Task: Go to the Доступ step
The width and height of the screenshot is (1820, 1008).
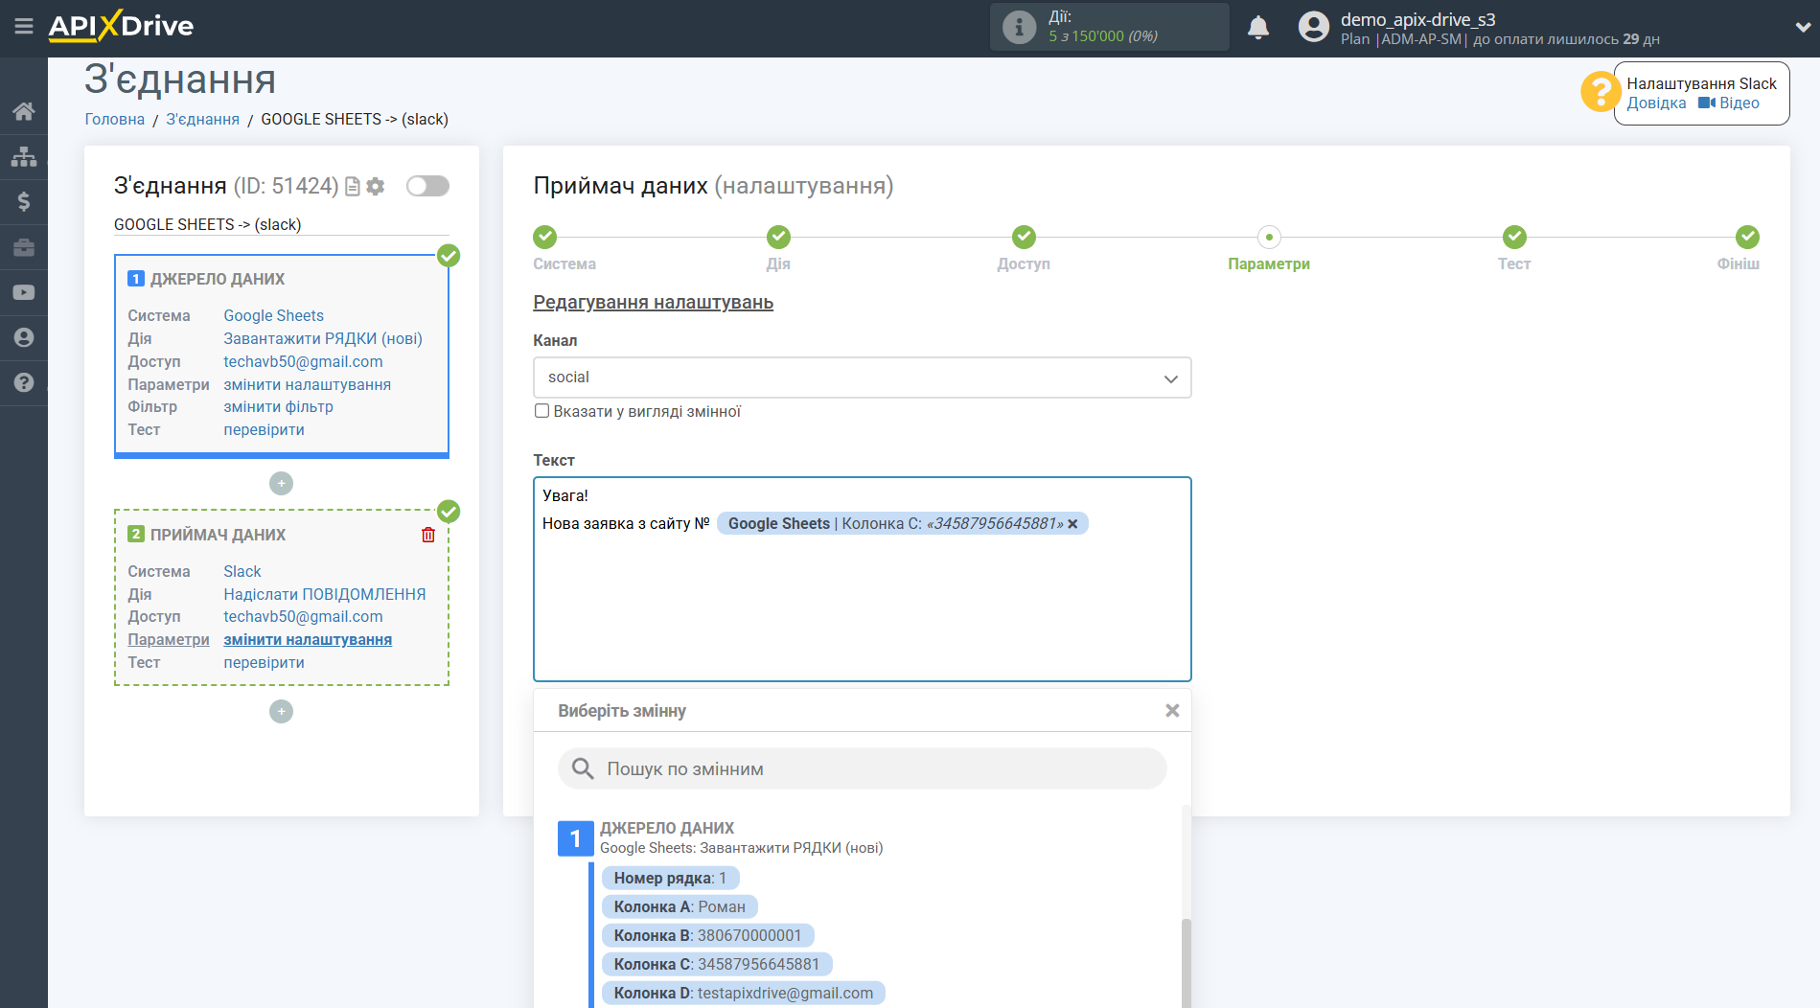Action: coord(1024,237)
